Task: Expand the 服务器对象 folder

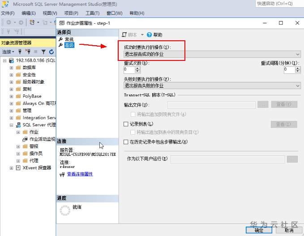Action: [12, 82]
